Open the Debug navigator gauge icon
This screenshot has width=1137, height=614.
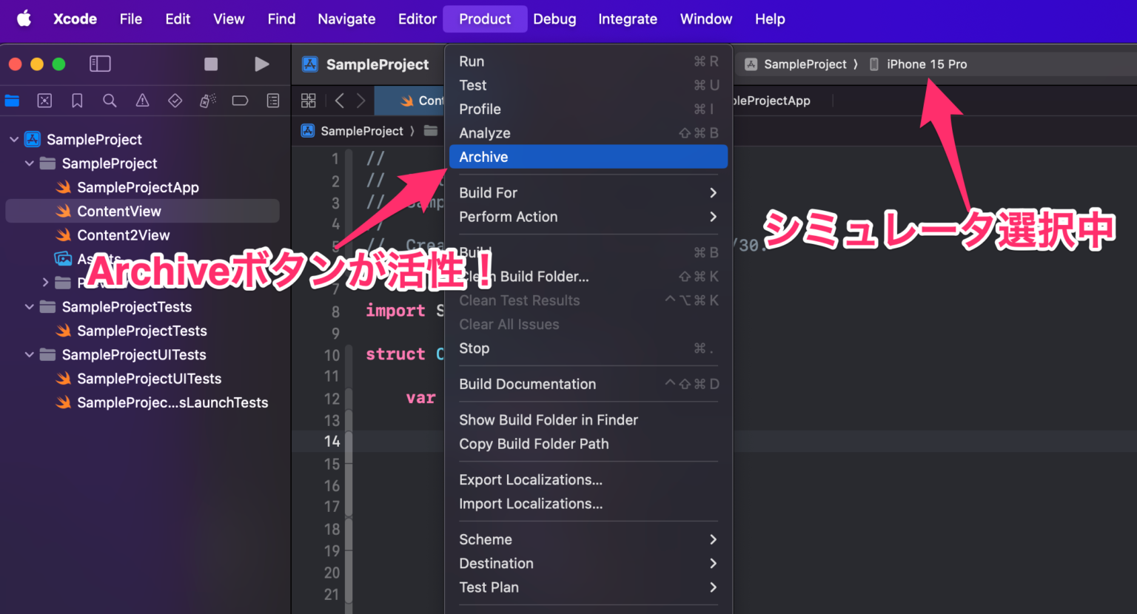coord(208,101)
